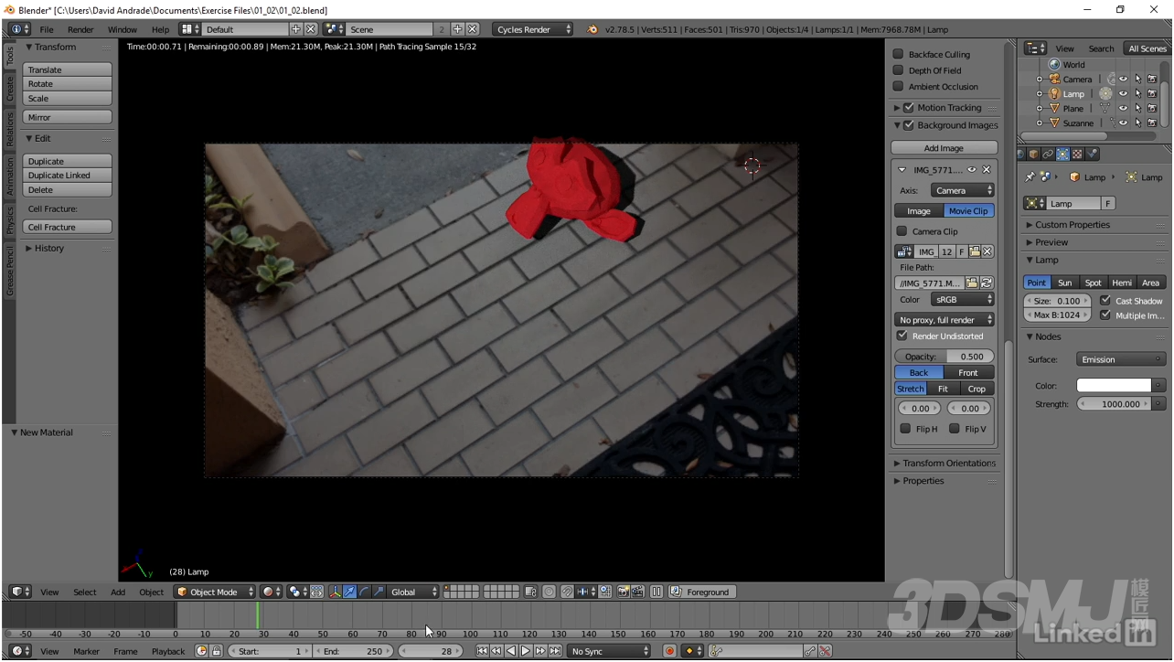Enable the Depth Of Field checkbox

click(x=898, y=70)
